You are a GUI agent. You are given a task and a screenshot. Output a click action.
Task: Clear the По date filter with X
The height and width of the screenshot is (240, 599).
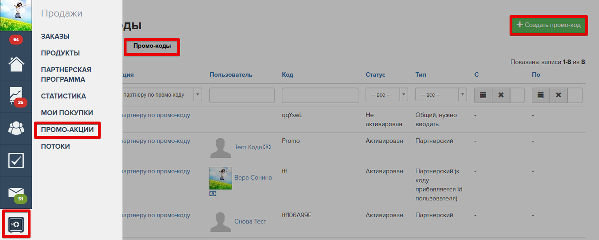[x=559, y=95]
